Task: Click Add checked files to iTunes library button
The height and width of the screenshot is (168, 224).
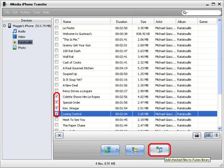Action: tap(159, 150)
